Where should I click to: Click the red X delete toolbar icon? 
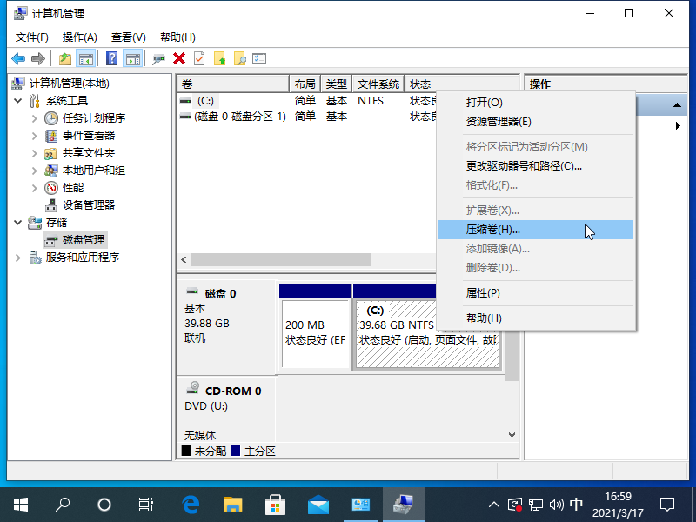click(x=179, y=58)
